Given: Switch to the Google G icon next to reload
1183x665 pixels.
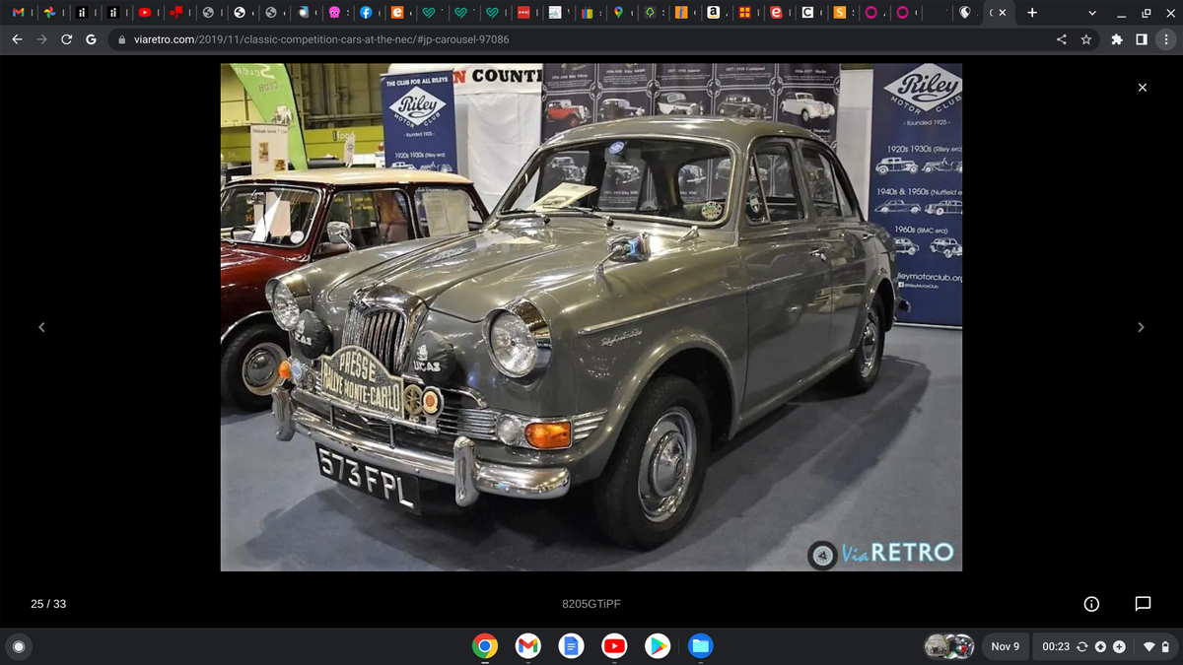Looking at the screenshot, I should coord(91,40).
